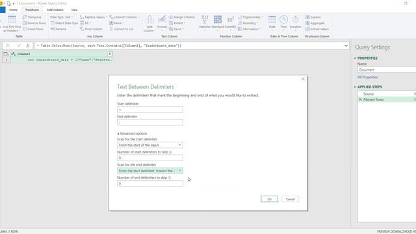Screen dimensions: 416x234
Task: Open the Duration column tool
Action: [x=295, y=22]
